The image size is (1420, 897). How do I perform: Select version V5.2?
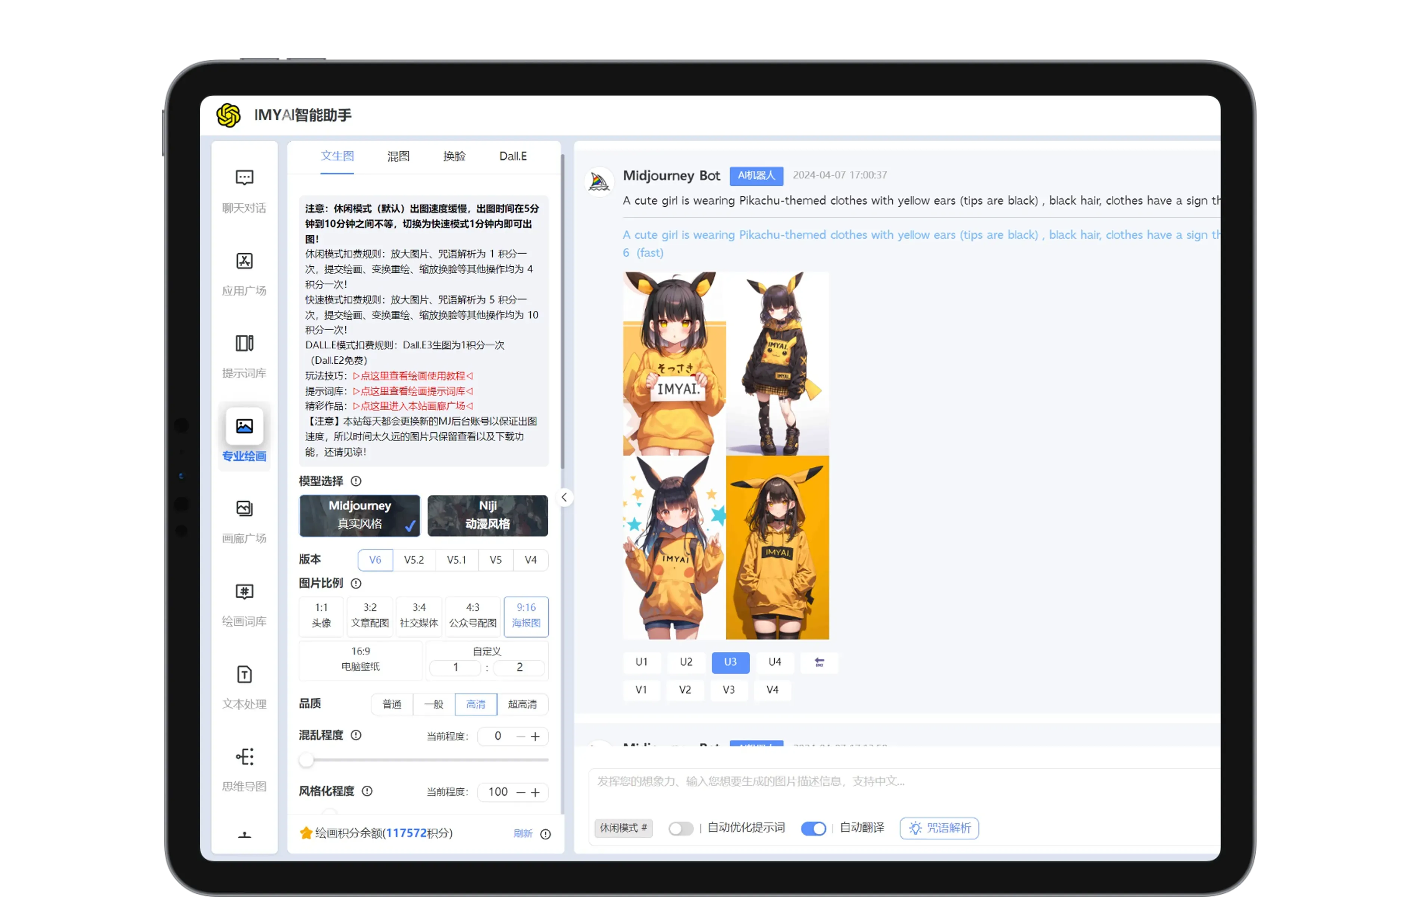click(x=414, y=560)
